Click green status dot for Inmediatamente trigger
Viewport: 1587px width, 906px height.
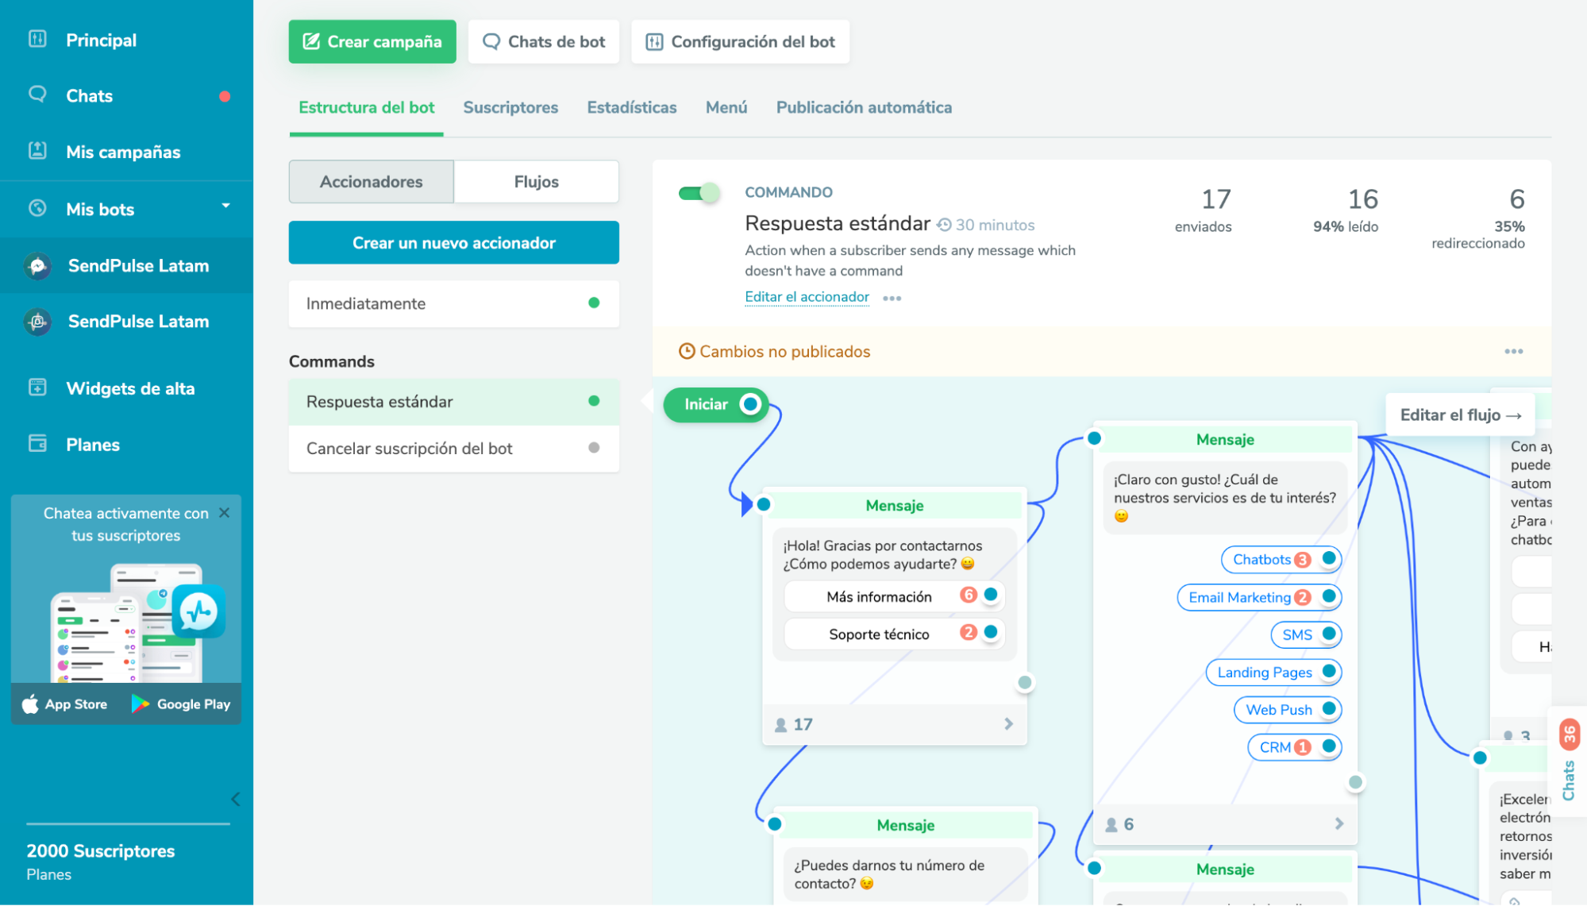pyautogui.click(x=594, y=303)
